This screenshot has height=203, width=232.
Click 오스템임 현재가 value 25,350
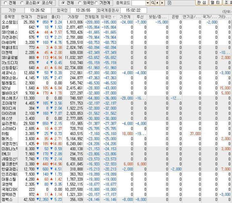(29, 22)
